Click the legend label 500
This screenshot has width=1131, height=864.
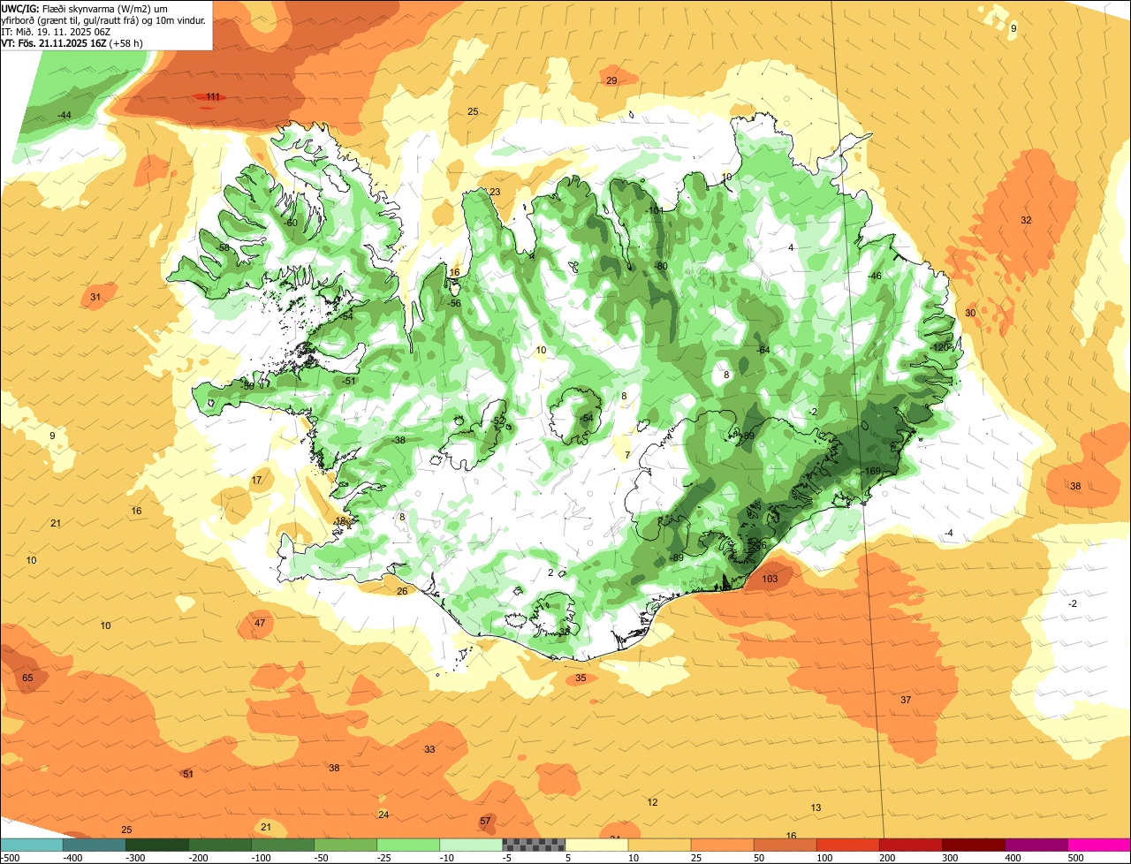pyautogui.click(x=1075, y=858)
